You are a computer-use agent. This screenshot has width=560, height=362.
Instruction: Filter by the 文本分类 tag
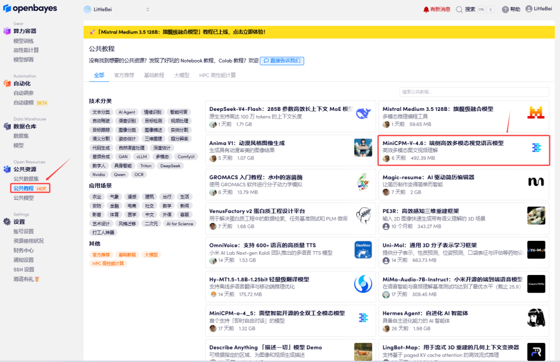coord(101,112)
